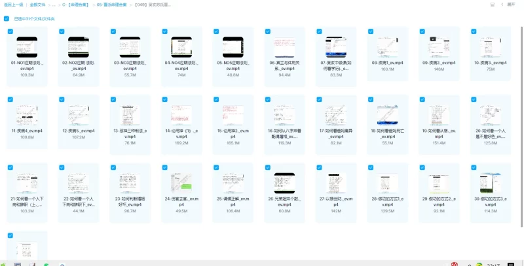Viewport: 524px width, 266px height.
Task: Open the 26 video file icon
Action: 284,181
